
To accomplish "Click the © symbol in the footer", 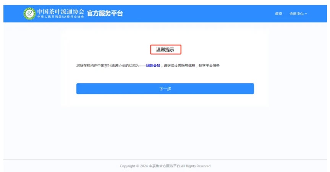I will [137, 166].
